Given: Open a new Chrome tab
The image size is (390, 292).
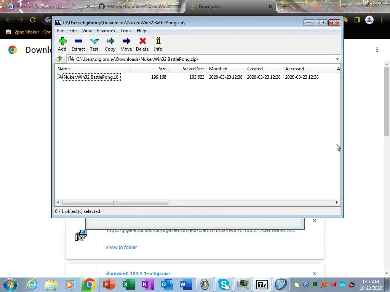Looking at the screenshot, I should (x=285, y=6).
